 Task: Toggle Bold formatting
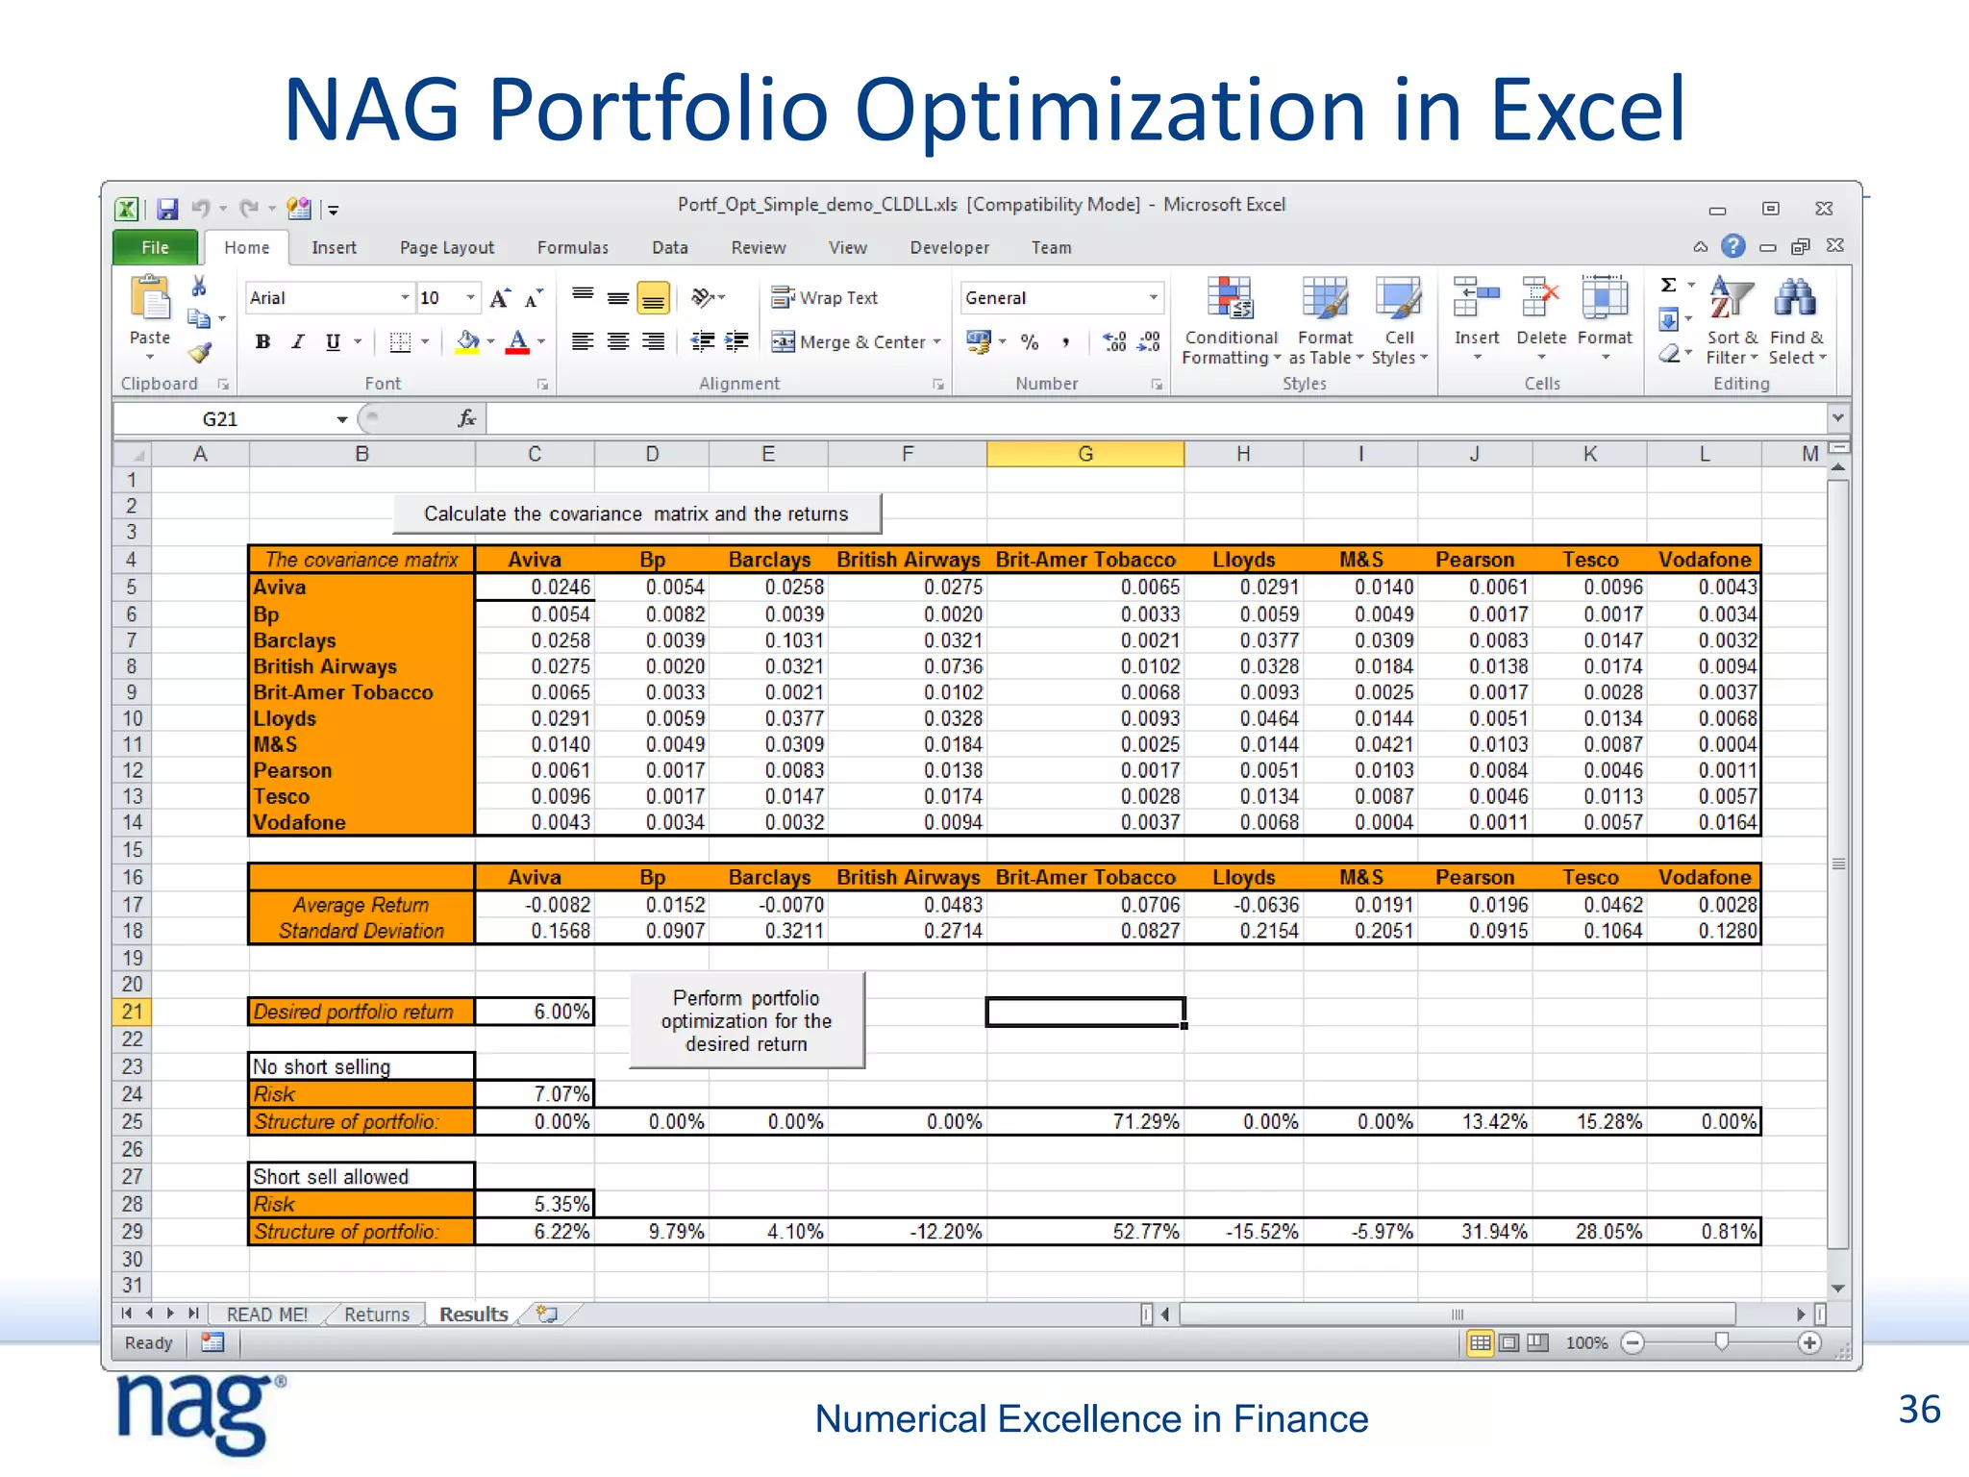[x=262, y=341]
